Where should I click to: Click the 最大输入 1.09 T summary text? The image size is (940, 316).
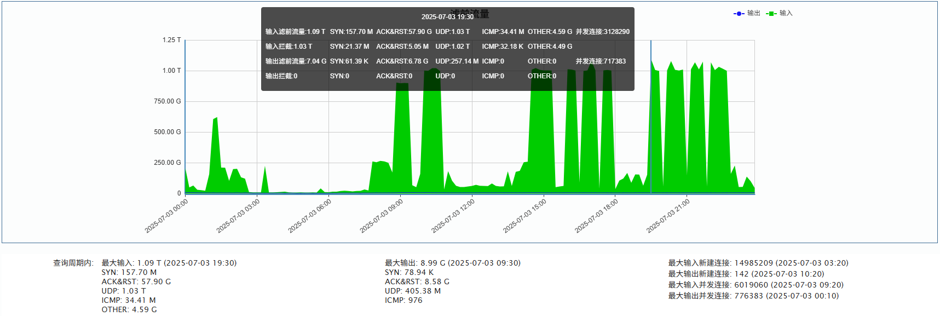(169, 263)
